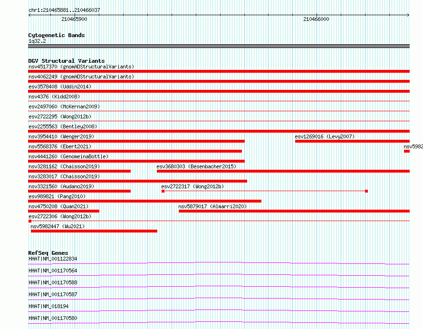Click the 210465900 ruler tick label
Image resolution: width=423 pixels, height=329 pixels.
coord(74,19)
